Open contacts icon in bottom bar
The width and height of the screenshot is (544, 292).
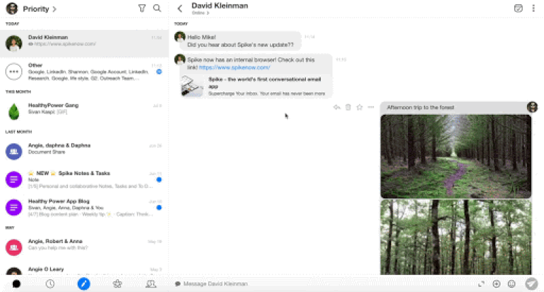pos(151,284)
